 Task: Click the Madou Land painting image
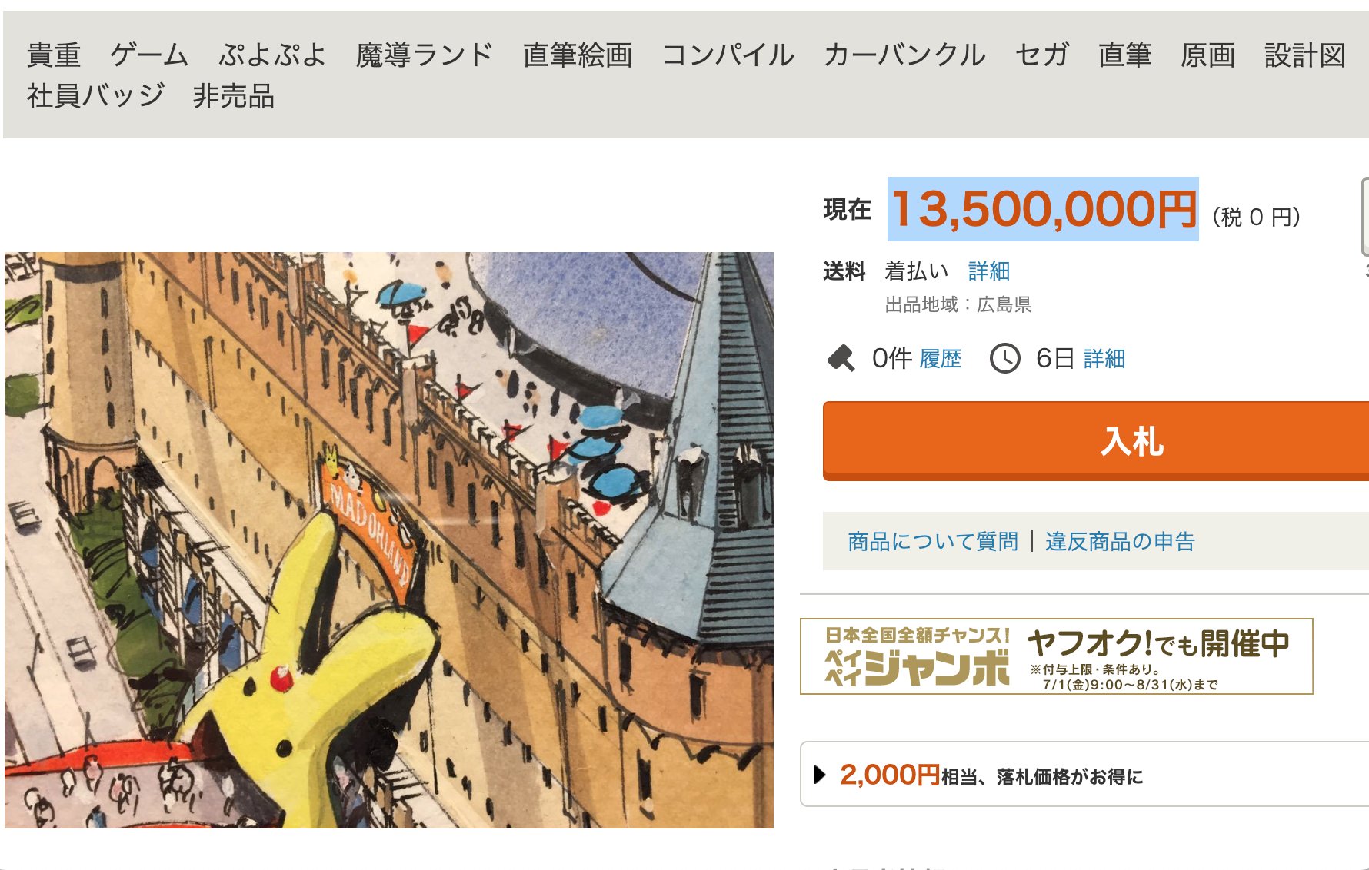(389, 540)
